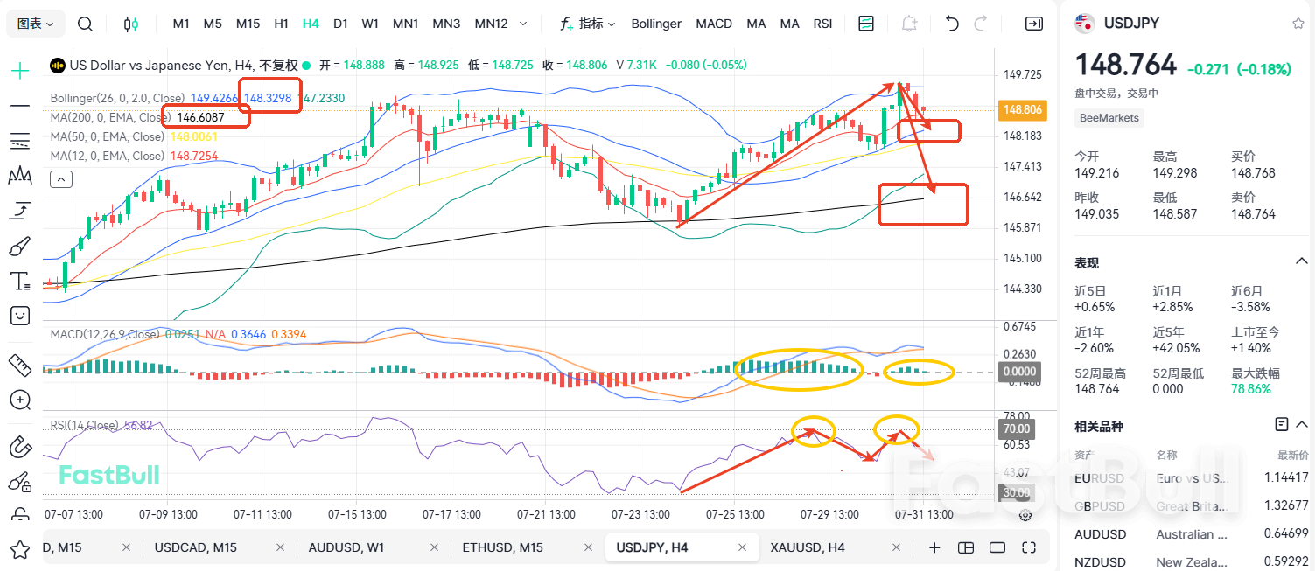
Task: Open the text annotation tool
Action: (x=19, y=281)
